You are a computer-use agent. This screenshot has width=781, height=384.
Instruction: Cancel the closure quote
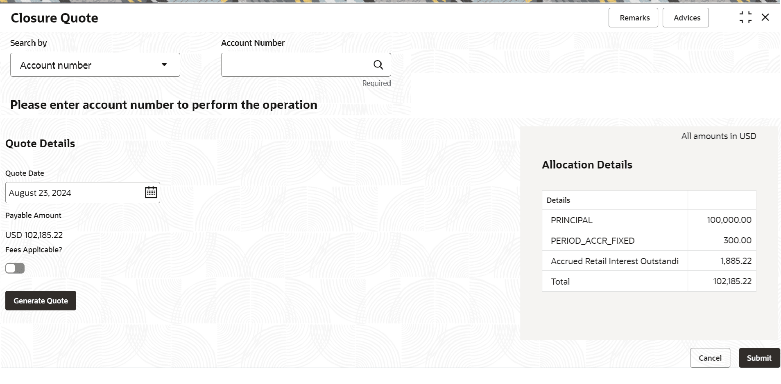pos(710,358)
